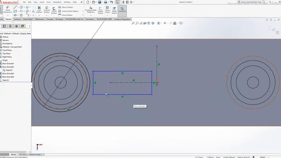Switch to the Motion Study 1 tab

pos(36,154)
